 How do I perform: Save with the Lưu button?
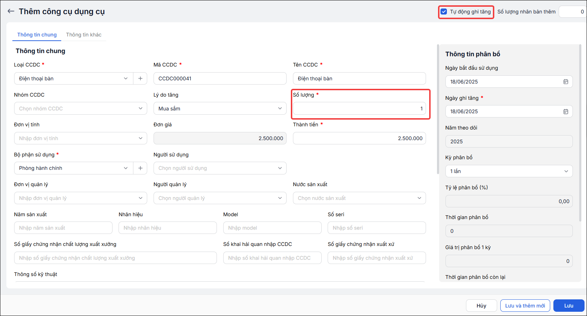tap(569, 306)
